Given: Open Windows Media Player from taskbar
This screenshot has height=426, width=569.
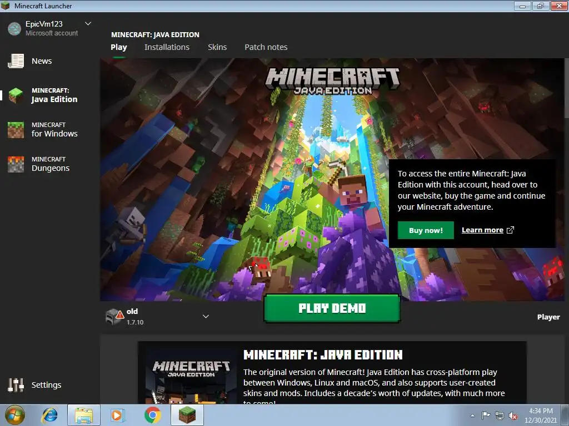Looking at the screenshot, I should (x=118, y=415).
